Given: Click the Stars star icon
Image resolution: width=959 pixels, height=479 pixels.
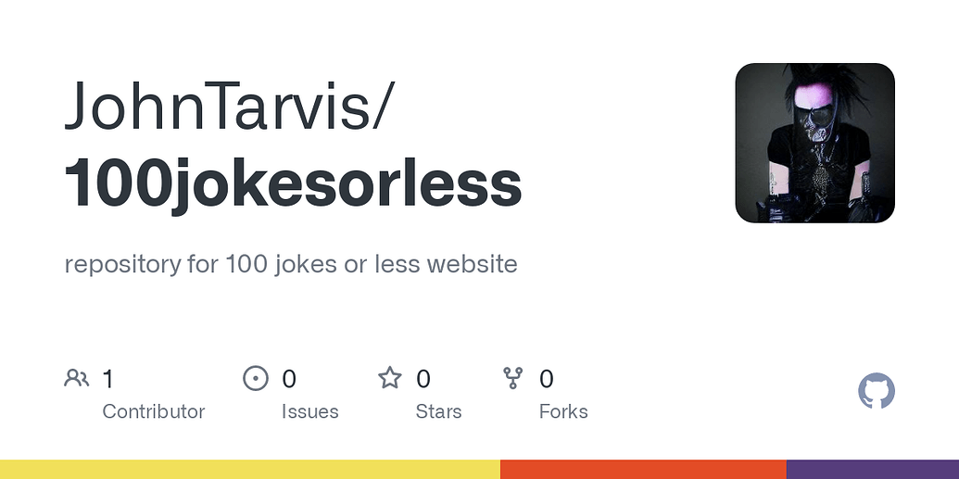Looking at the screenshot, I should [x=389, y=378].
